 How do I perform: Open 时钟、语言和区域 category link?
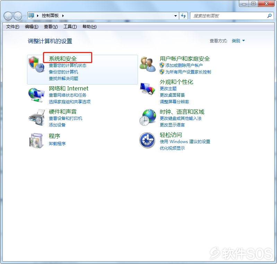point(182,112)
